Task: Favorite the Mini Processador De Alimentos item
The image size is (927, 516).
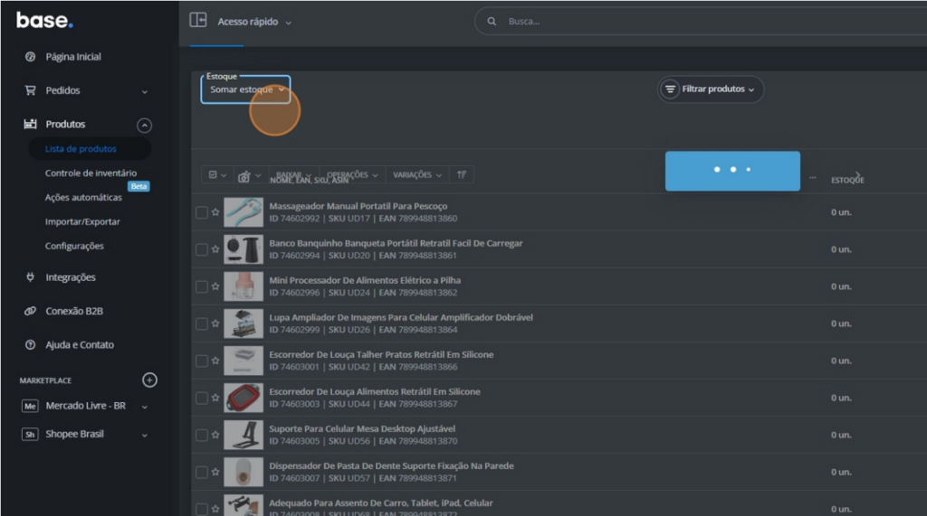Action: [215, 286]
